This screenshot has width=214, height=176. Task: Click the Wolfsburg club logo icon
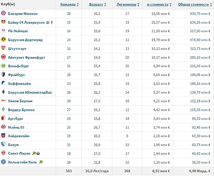point(4,66)
